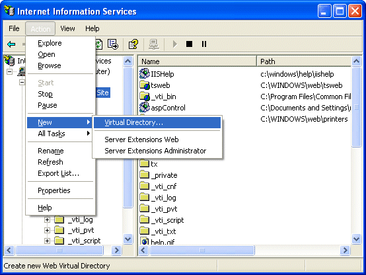
Task: Click the c:\windows\help\iishelp path cell
Action: coord(297,74)
